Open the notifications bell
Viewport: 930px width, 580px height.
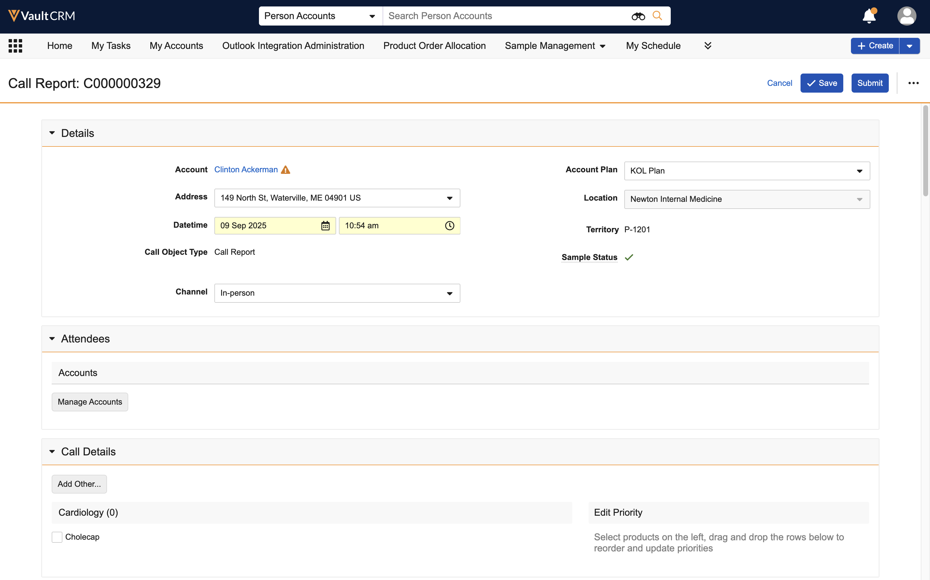click(x=869, y=16)
